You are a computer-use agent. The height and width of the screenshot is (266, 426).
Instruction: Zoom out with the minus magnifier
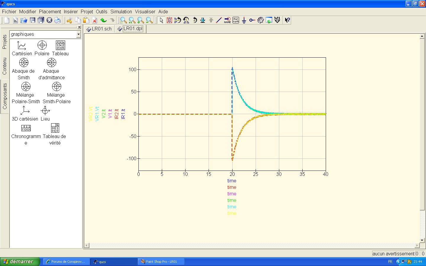pyautogui.click(x=149, y=20)
